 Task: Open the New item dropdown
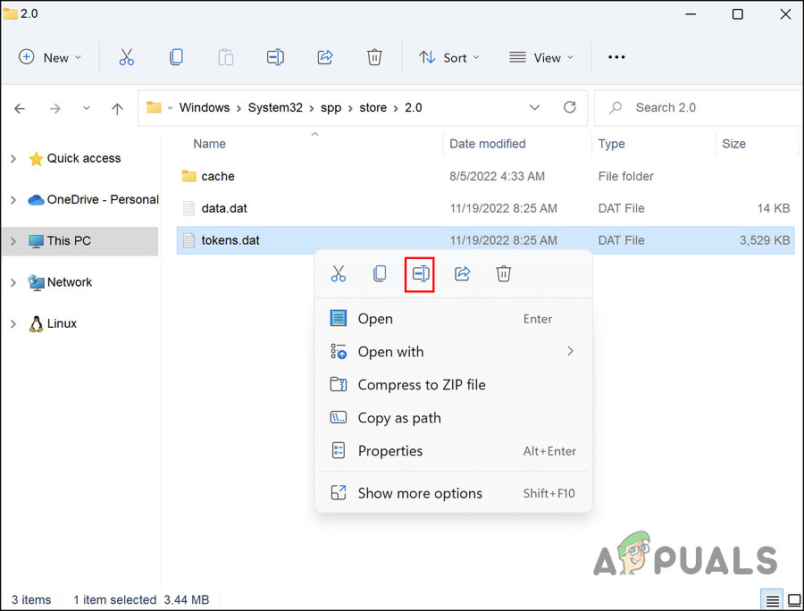coord(50,57)
